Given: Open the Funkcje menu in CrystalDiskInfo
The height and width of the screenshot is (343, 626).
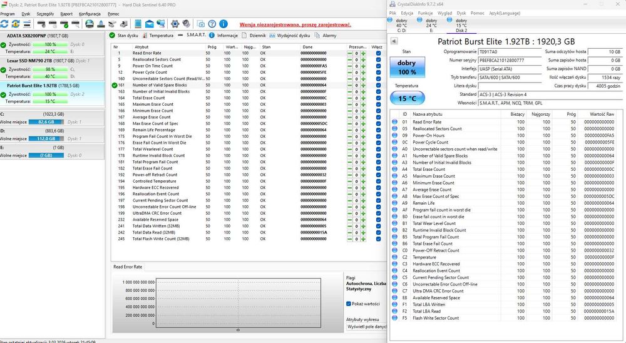Looking at the screenshot, I should 425,13.
